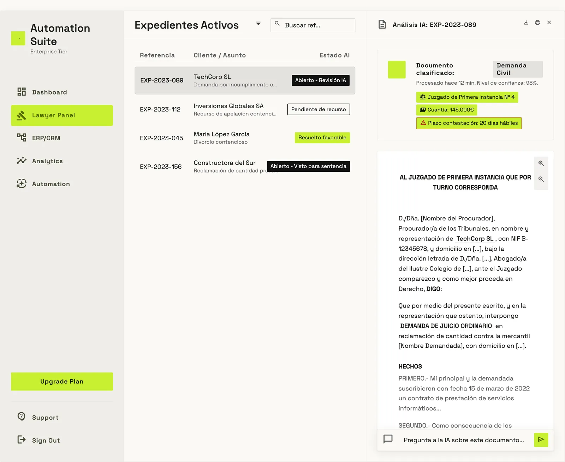The width and height of the screenshot is (565, 462).
Task: Click the Demanda Civil classification tag
Action: (x=518, y=69)
